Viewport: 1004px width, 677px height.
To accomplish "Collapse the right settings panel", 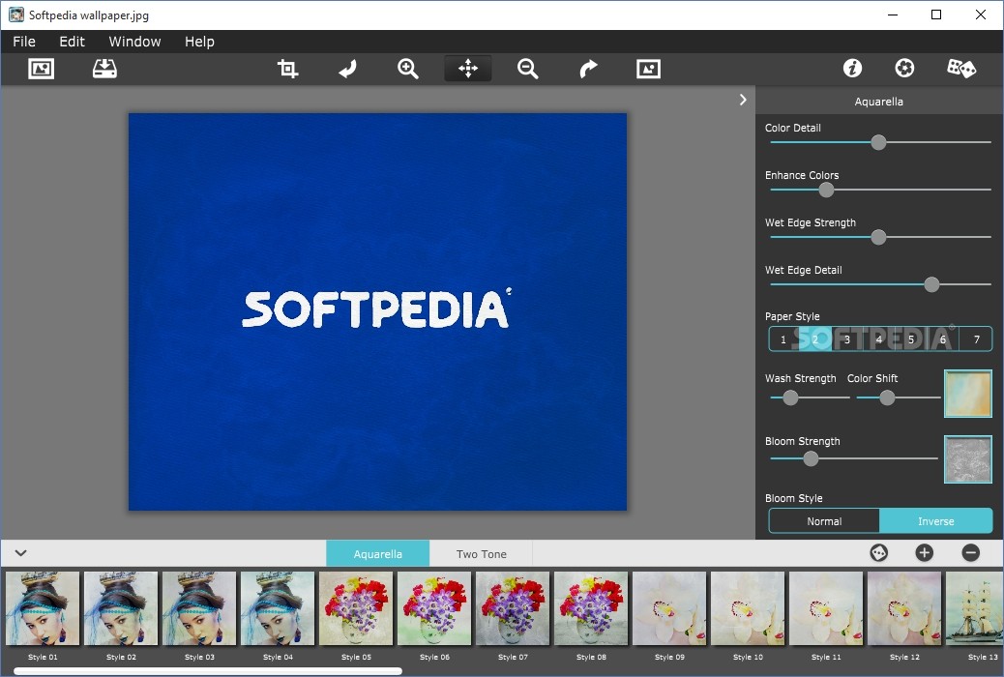I will 743,100.
